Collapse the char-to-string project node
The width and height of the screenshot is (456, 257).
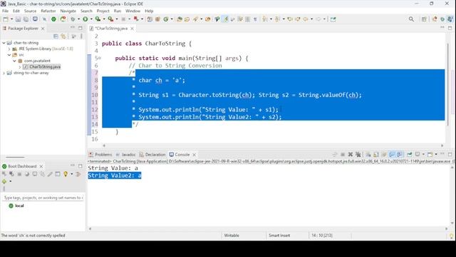click(4, 43)
